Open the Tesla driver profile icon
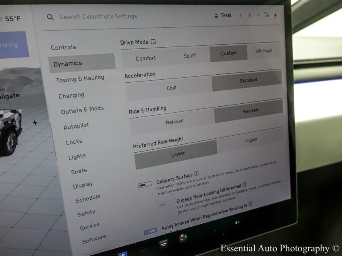Screen dimensions: 342x256 click(x=216, y=16)
